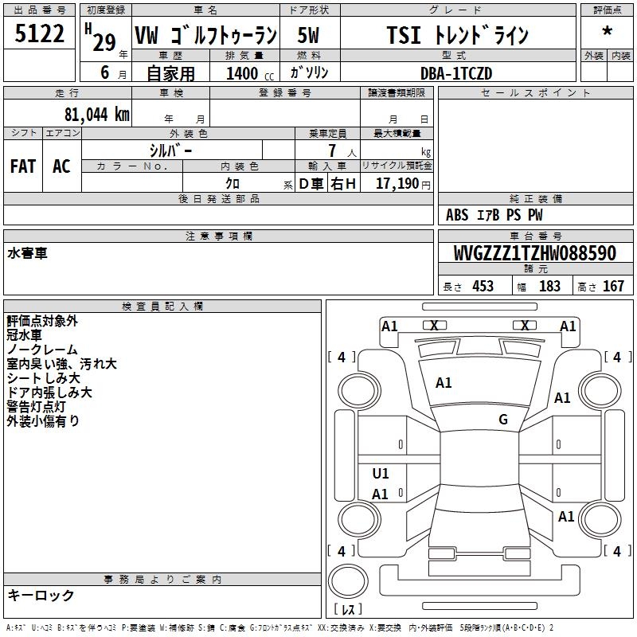Screen dimensions: 637x637
Task: Select the front-left wheel circle
Action: click(x=359, y=391)
